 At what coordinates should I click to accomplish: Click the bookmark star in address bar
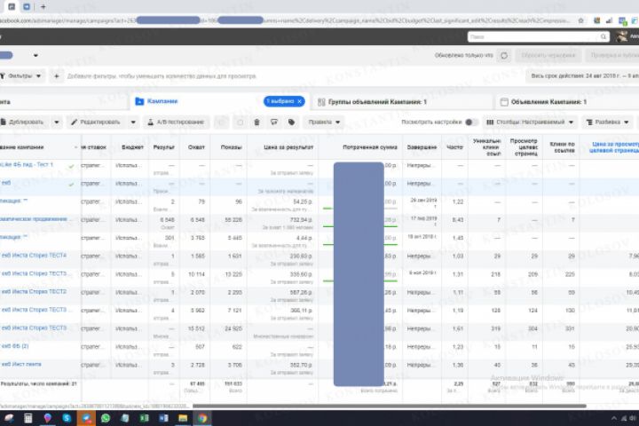click(580, 20)
